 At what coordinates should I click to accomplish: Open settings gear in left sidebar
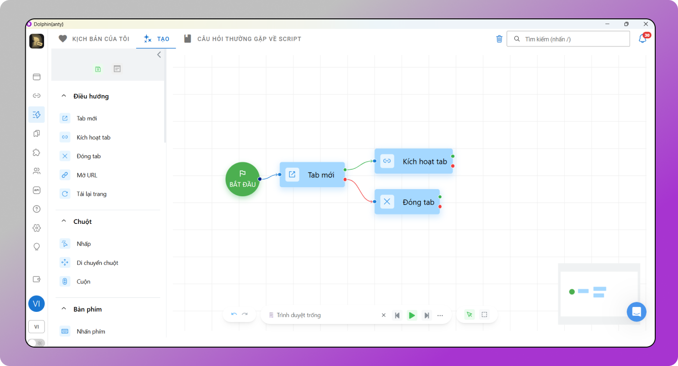click(x=36, y=228)
